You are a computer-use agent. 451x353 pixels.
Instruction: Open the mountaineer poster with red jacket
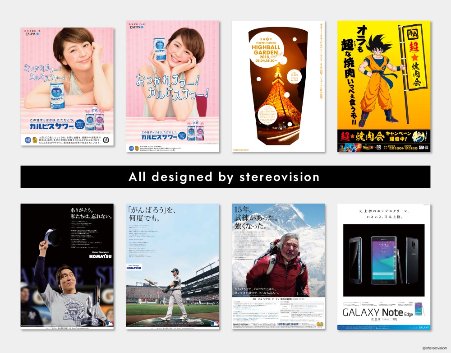coord(278,266)
